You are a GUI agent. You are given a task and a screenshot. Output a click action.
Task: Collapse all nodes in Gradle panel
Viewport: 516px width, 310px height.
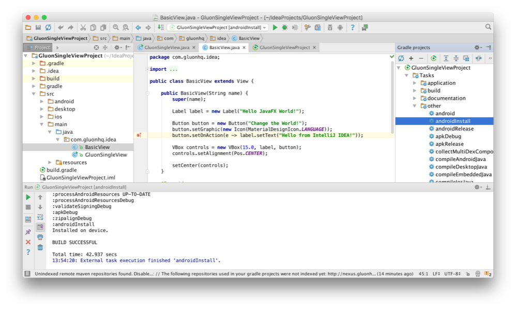pos(456,58)
